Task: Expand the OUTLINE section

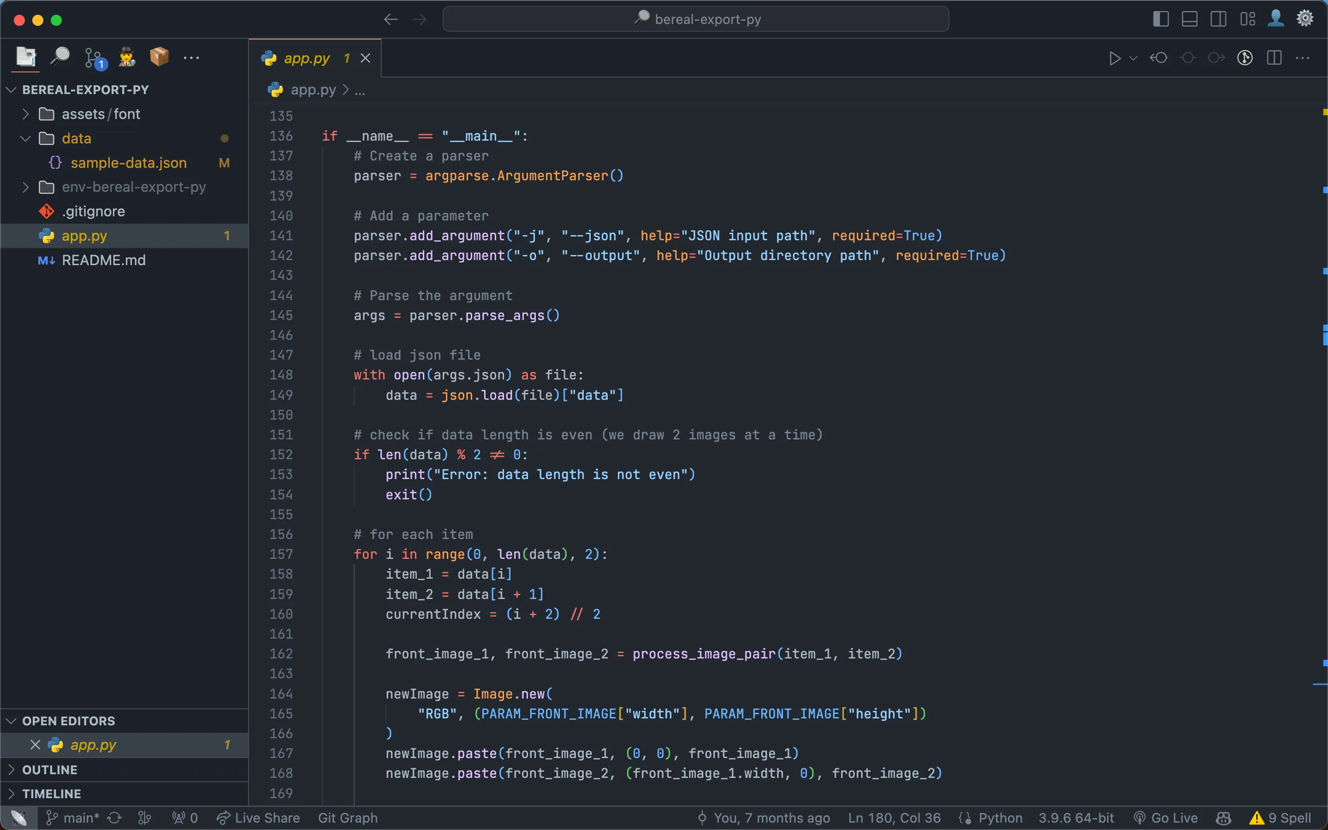Action: pyautogui.click(x=124, y=770)
